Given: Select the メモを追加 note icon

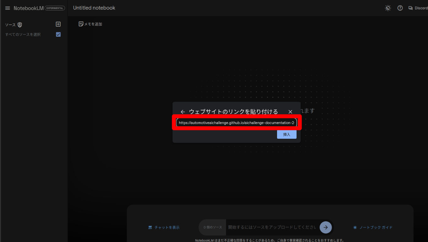Looking at the screenshot, I should pyautogui.click(x=81, y=24).
